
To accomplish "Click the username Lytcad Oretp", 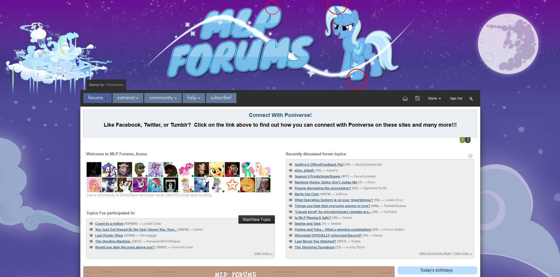I will pos(152,224).
